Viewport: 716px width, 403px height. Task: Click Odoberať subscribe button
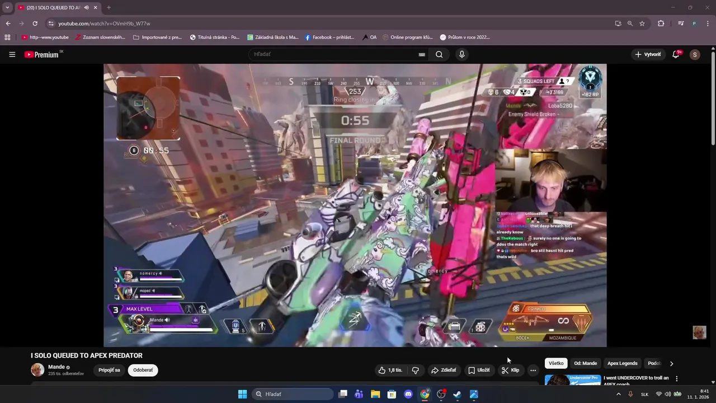(143, 370)
